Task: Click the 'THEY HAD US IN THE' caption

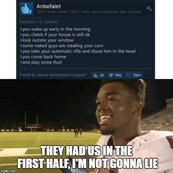Action: point(86,151)
